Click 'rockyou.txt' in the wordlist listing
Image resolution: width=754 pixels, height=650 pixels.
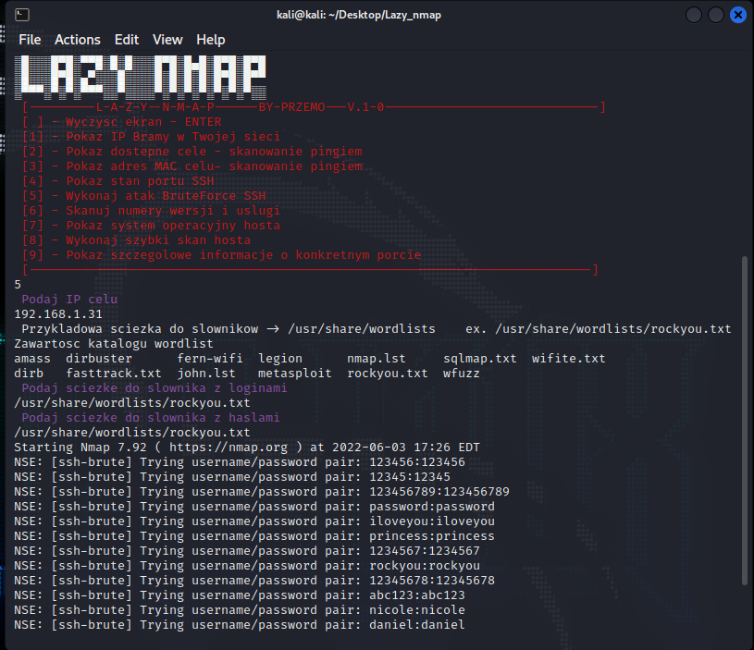pyautogui.click(x=388, y=374)
